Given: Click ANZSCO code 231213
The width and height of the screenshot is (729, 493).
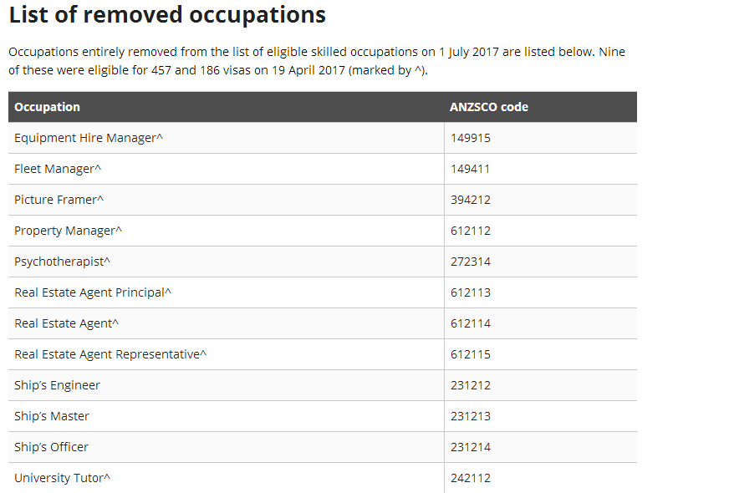Looking at the screenshot, I should point(471,416).
